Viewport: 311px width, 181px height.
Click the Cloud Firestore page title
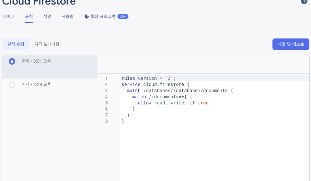39,2
